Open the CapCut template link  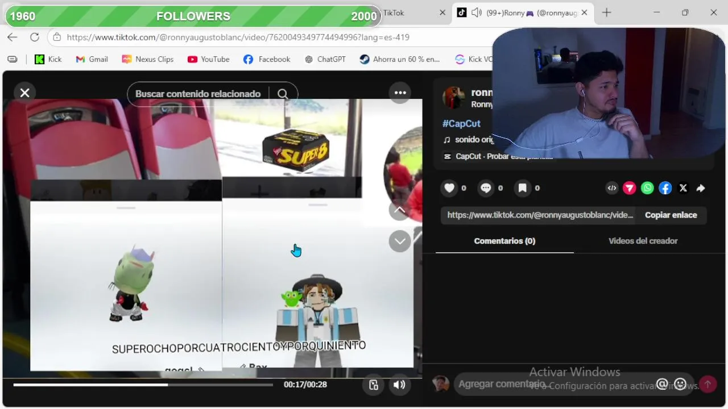click(x=498, y=156)
